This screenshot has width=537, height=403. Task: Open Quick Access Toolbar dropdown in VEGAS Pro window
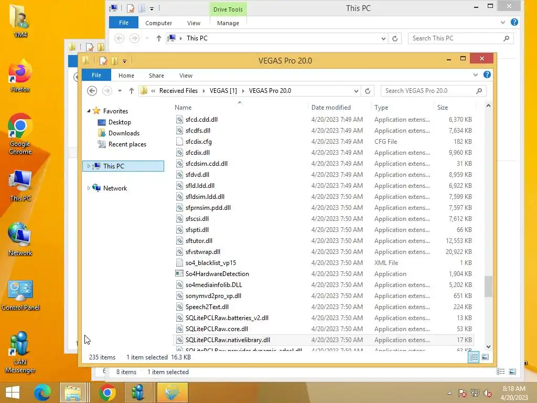(x=125, y=61)
